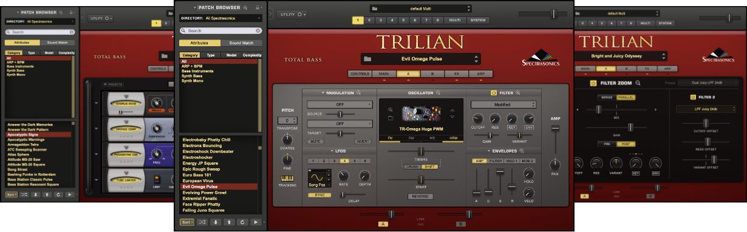Open the Directory dropdown All Spectrasonics
This screenshot has height=232, width=747.
point(221,18)
